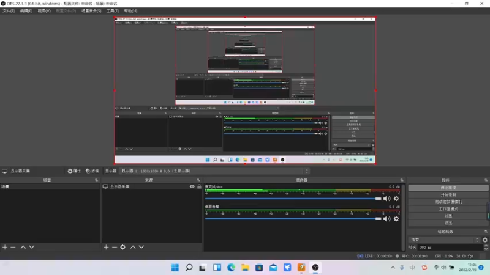Click the Stop Streaming (停止推流) button
This screenshot has height=275, width=490.
click(x=448, y=188)
